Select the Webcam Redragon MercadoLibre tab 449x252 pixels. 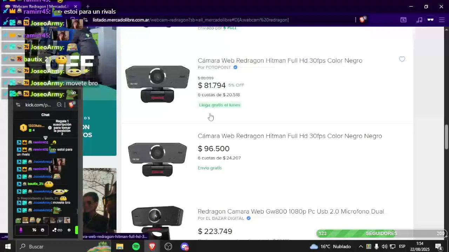[x=40, y=7]
